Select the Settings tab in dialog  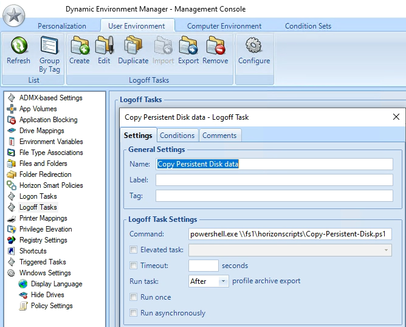tap(138, 135)
